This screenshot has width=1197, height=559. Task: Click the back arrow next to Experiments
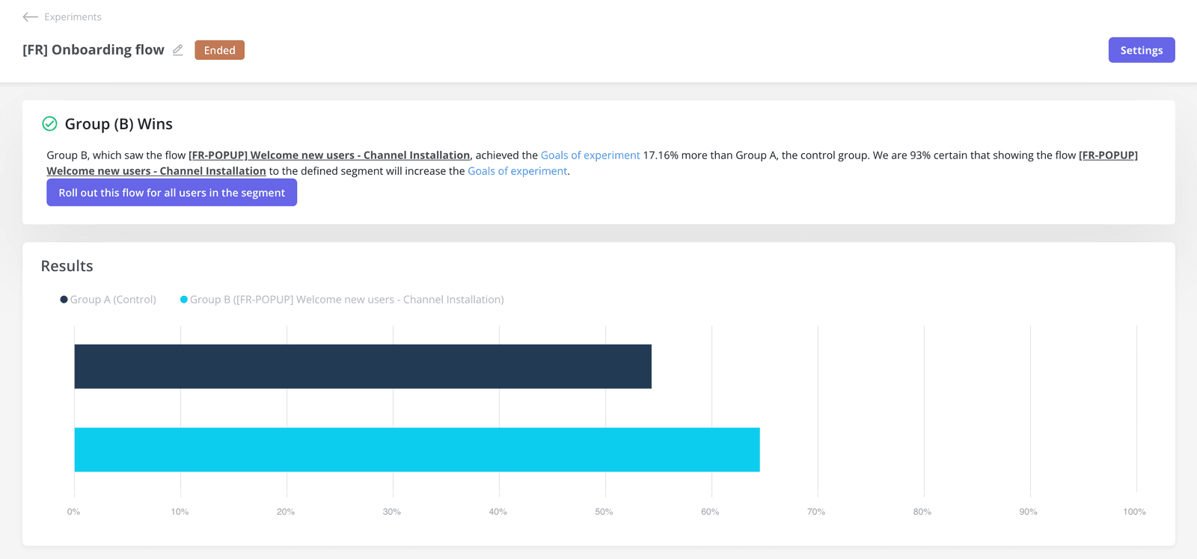(x=30, y=16)
